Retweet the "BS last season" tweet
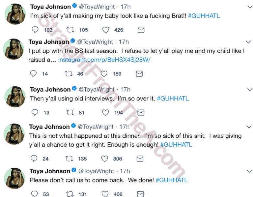Screen dimensions: 253x197 tap(69, 74)
